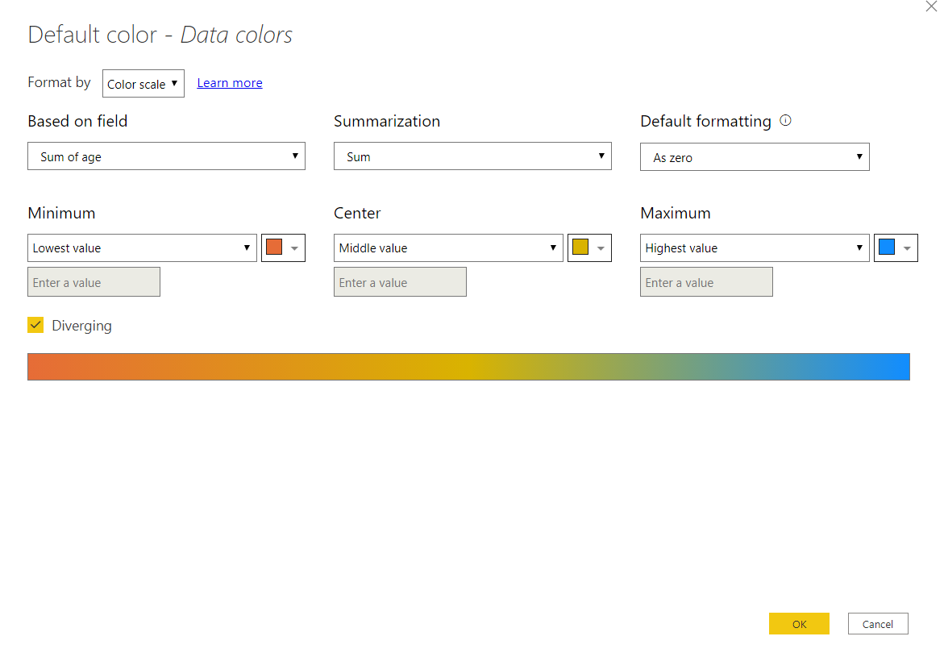The height and width of the screenshot is (653, 944).
Task: Close the dialog with the X icon
Action: tap(931, 6)
